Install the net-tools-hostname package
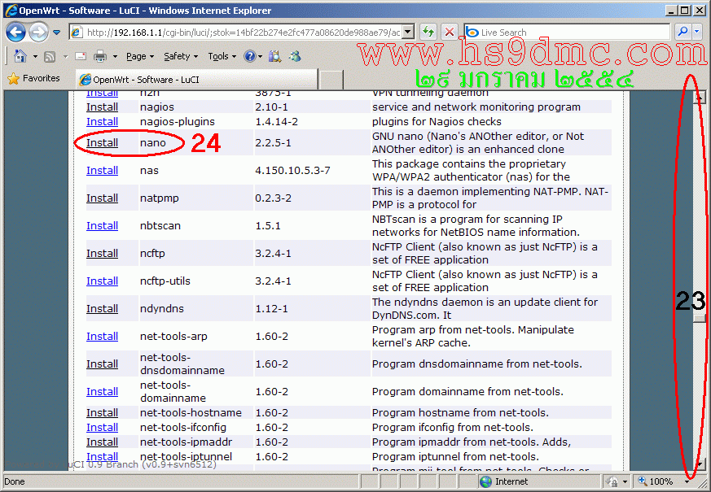 pos(102,413)
